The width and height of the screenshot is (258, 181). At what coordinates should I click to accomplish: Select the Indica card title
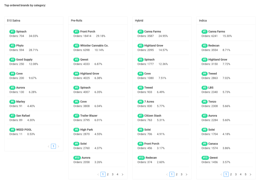[x=203, y=21]
